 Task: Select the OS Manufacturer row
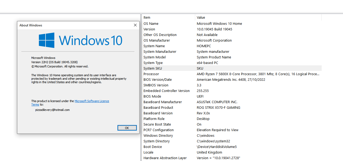(232, 41)
